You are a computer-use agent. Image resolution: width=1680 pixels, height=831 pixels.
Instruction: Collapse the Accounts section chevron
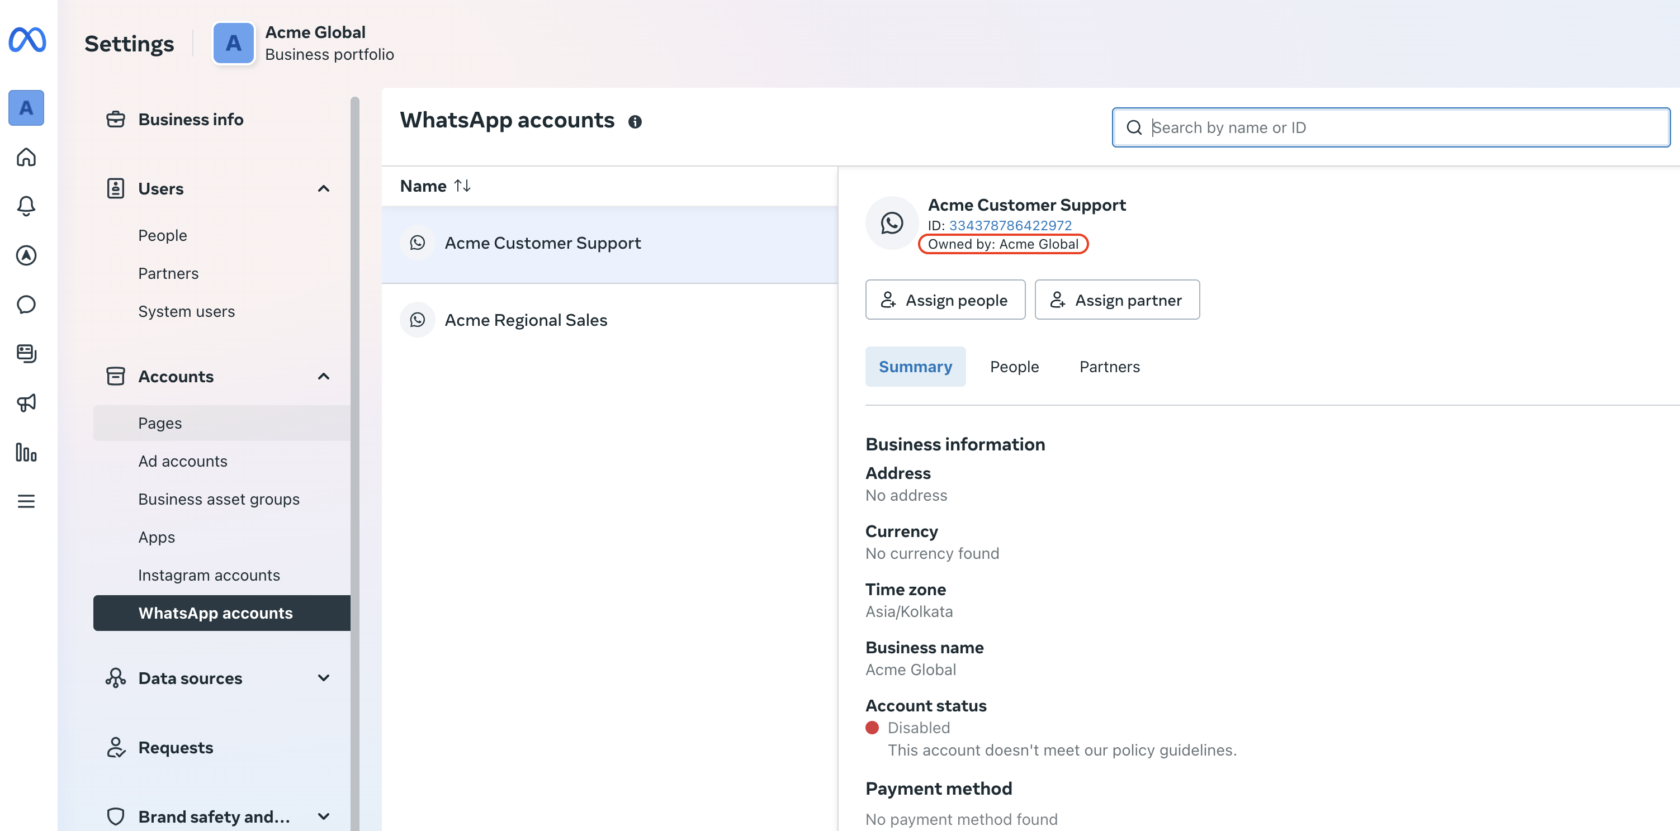[324, 376]
